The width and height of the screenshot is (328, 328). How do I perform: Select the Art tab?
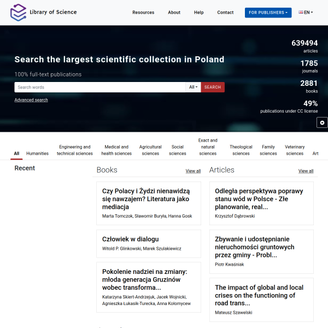click(315, 154)
